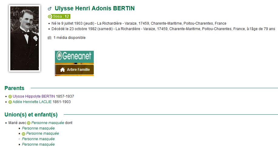278x149 pixels.
Task: Open Ulysse Hippolyte BERTIN's profile
Action: [x=34, y=96]
